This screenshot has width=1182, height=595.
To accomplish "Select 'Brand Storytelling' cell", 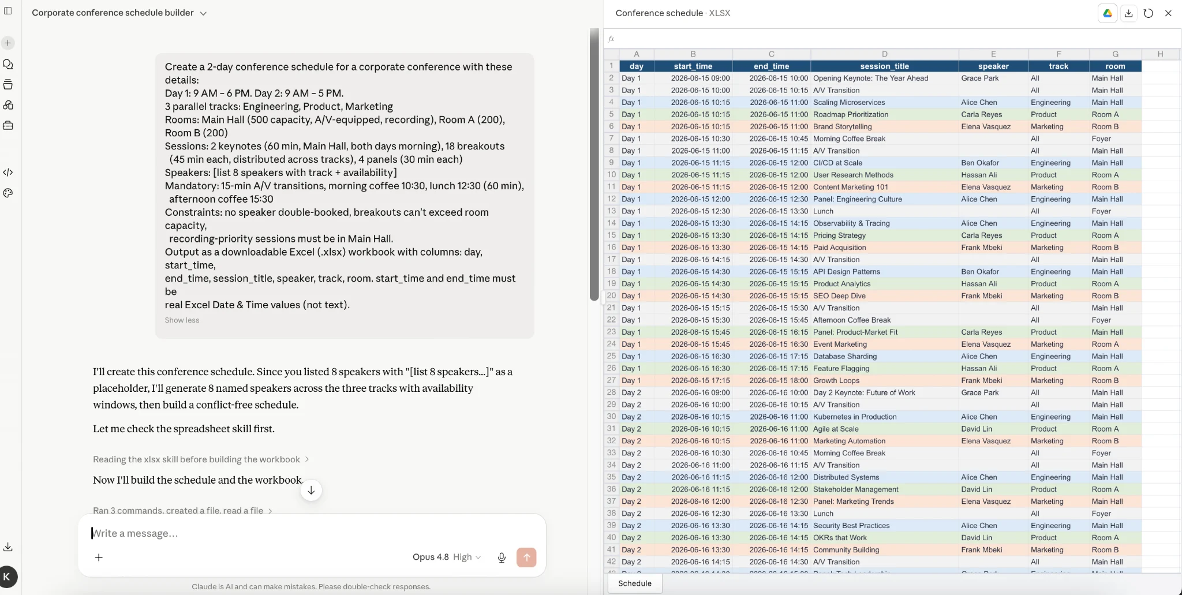I will pyautogui.click(x=884, y=127).
